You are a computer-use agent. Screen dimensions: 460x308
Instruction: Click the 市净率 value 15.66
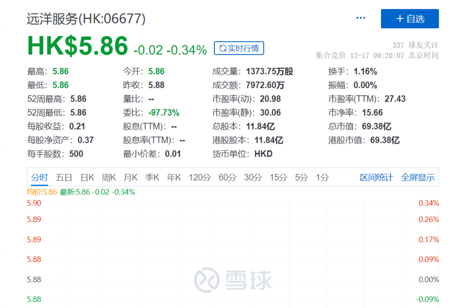click(372, 113)
